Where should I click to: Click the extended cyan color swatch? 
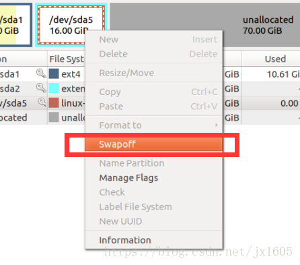pos(54,88)
